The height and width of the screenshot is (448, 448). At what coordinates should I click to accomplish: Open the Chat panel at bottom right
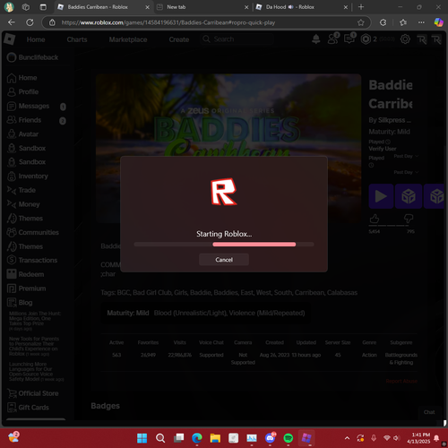click(x=429, y=412)
